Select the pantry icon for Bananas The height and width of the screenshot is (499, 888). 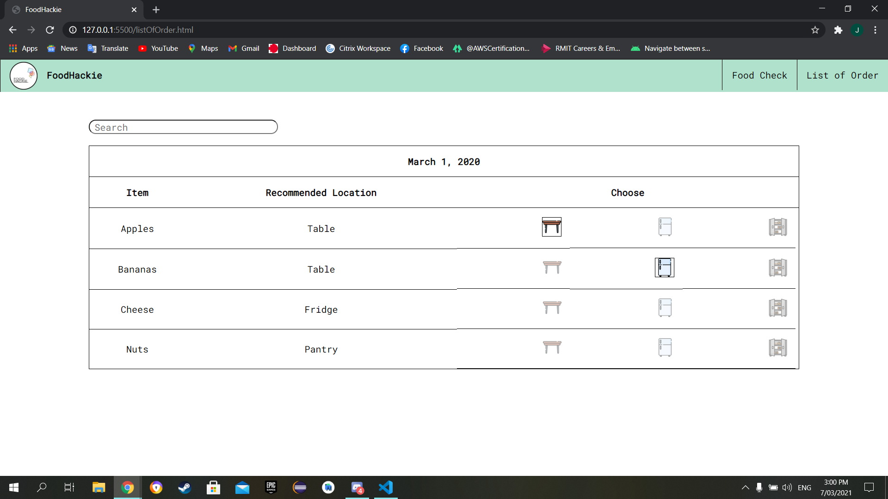(777, 268)
